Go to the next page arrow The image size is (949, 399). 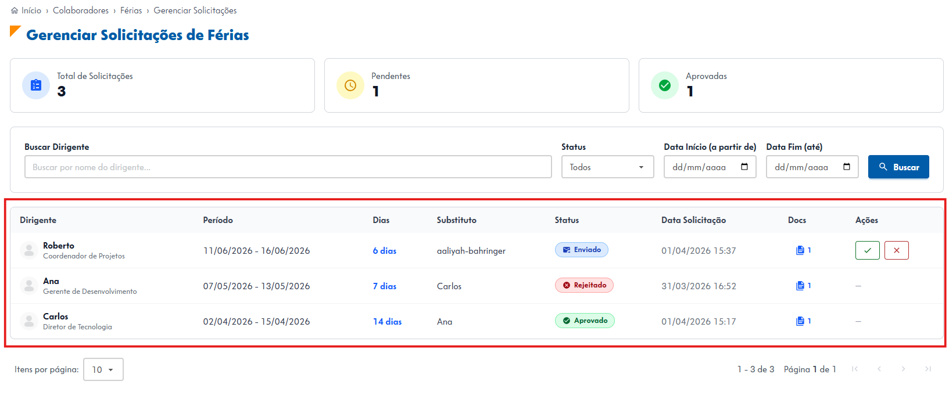903,369
